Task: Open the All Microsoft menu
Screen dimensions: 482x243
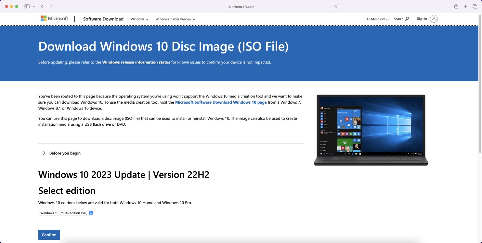Action: point(378,19)
